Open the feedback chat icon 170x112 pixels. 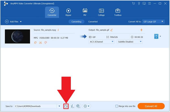point(144,3)
